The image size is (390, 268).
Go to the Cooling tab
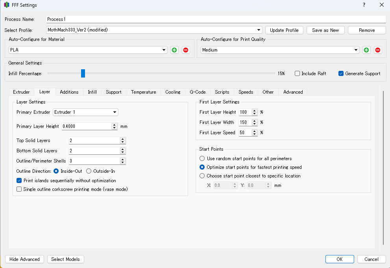point(173,92)
